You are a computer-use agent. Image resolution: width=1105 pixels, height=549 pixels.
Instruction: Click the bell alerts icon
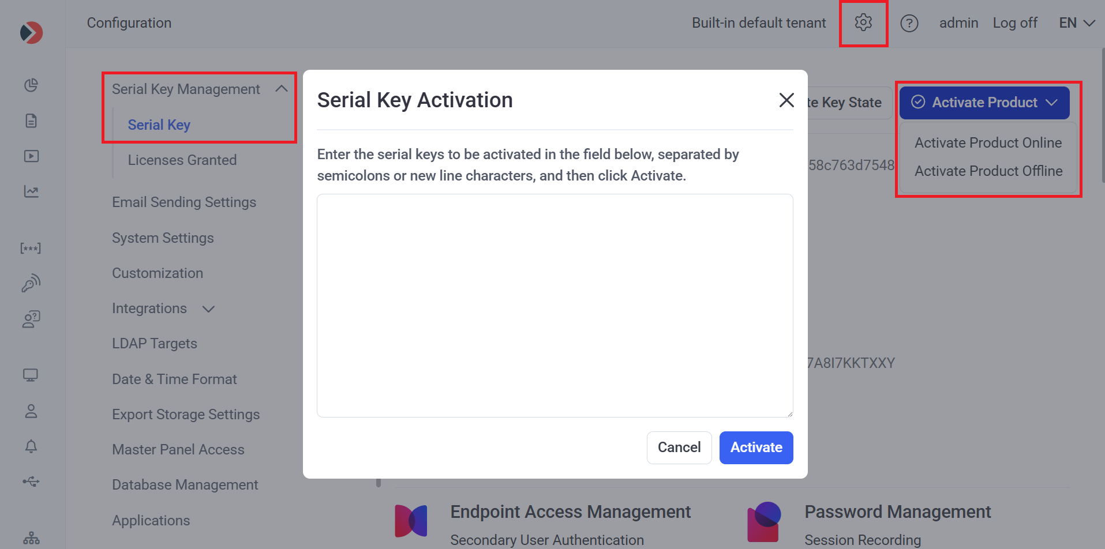(31, 446)
